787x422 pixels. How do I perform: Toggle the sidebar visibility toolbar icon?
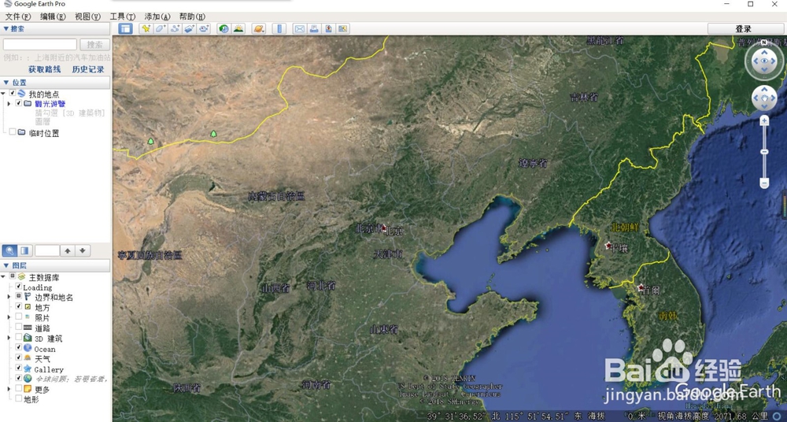125,28
